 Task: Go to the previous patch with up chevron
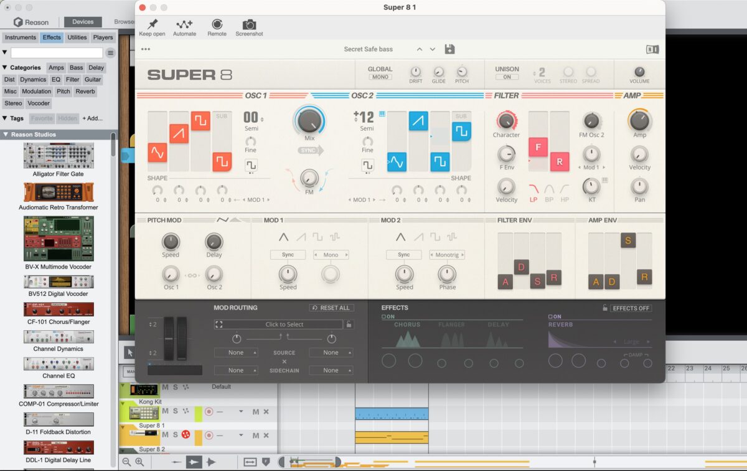pyautogui.click(x=419, y=49)
